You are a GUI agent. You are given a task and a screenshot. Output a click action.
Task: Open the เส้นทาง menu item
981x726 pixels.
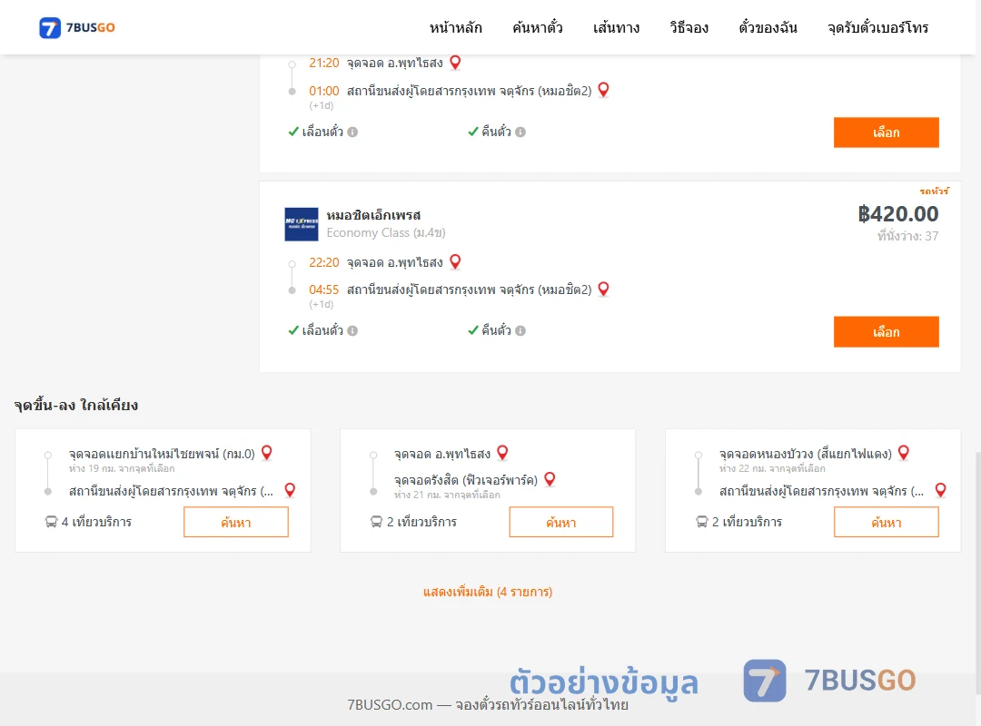click(x=616, y=27)
